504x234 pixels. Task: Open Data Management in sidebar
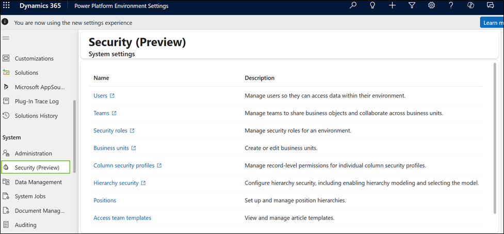pos(38,182)
